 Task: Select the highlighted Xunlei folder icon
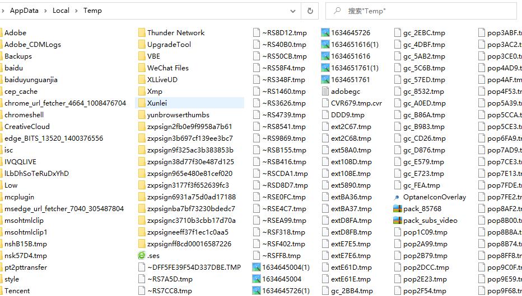(142, 103)
